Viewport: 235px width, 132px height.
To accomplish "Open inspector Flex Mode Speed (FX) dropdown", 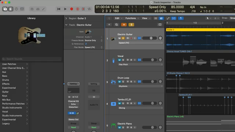I will [93, 47].
